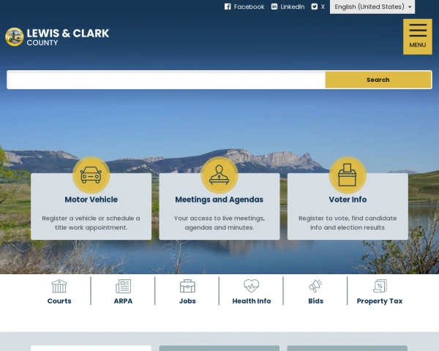Open the LinkedIn social link
439x351 pixels.
point(288,7)
